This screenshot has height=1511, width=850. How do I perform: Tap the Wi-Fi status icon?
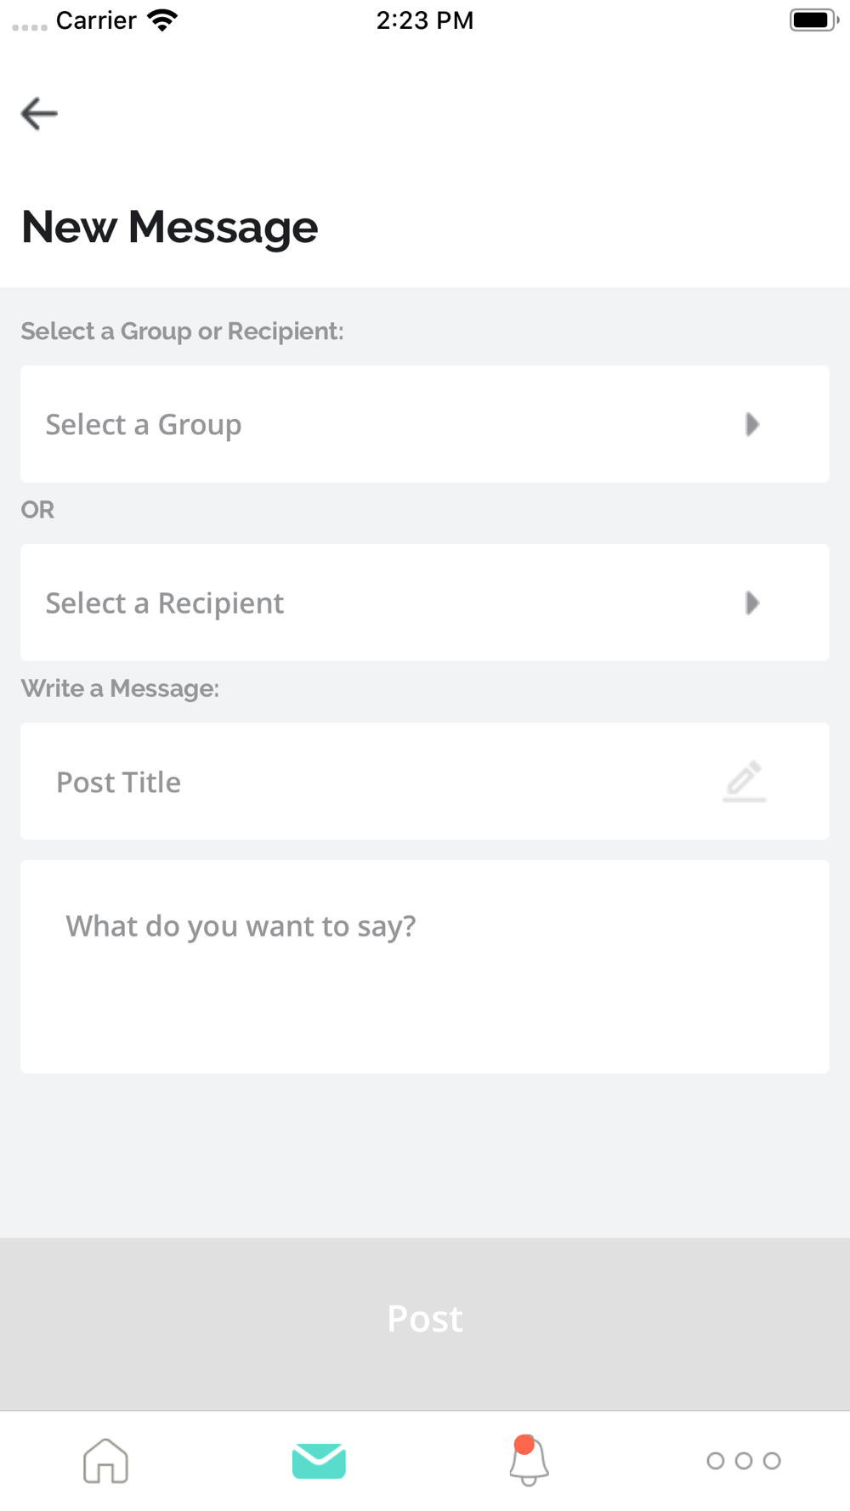tap(161, 20)
